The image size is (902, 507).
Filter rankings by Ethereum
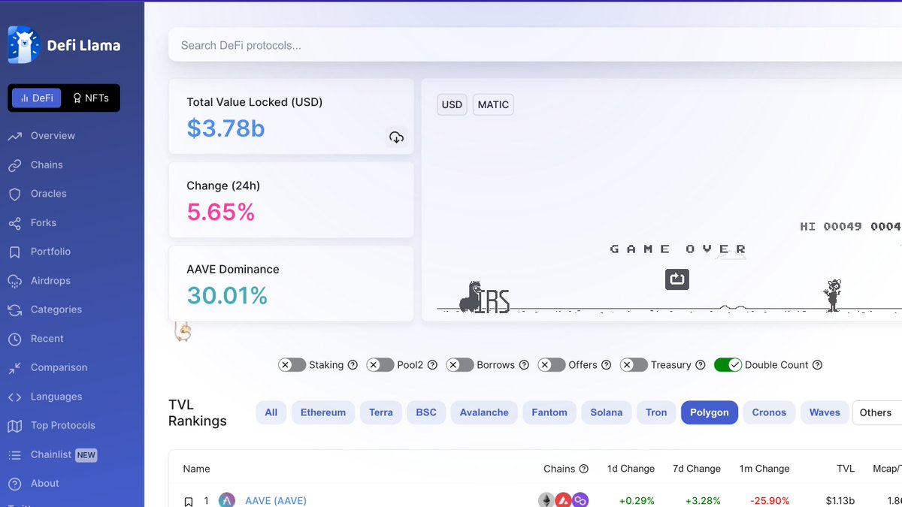[x=323, y=412]
